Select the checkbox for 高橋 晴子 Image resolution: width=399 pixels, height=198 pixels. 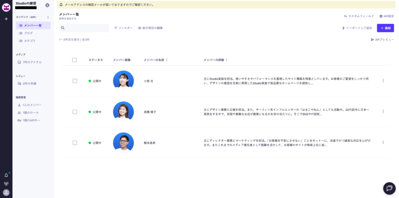pos(74,112)
